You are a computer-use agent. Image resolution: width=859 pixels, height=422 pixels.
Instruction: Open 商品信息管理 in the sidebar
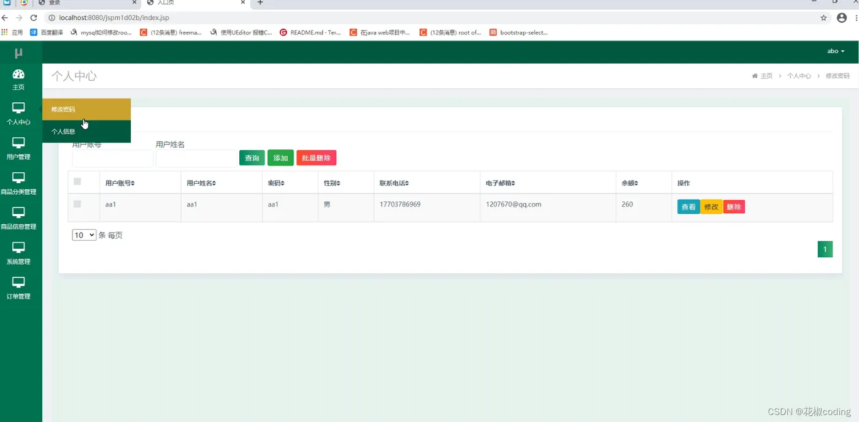[18, 219]
